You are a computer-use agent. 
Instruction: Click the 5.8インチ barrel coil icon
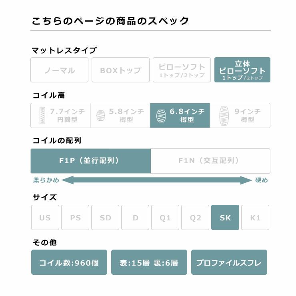[x=101, y=116]
